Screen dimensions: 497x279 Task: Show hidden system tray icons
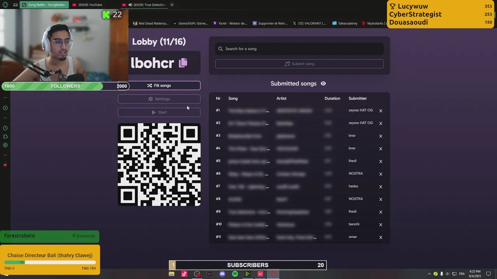[x=429, y=274]
